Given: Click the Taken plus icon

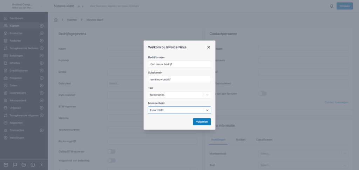Looking at the screenshot, I should pos(42,85).
